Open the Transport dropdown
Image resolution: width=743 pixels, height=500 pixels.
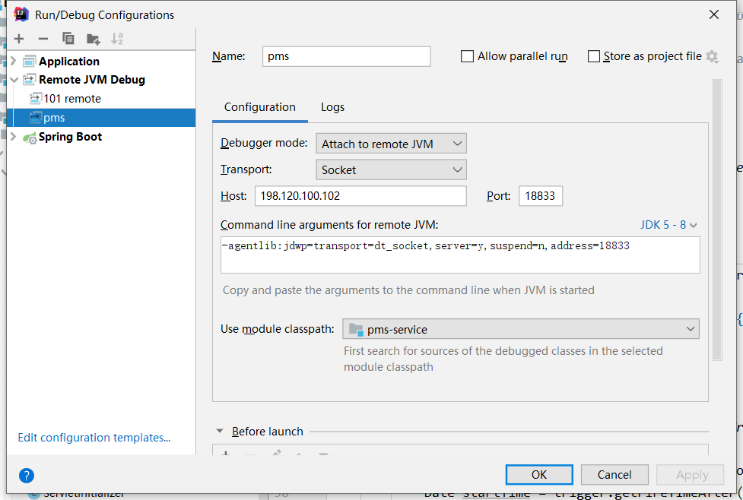(391, 170)
